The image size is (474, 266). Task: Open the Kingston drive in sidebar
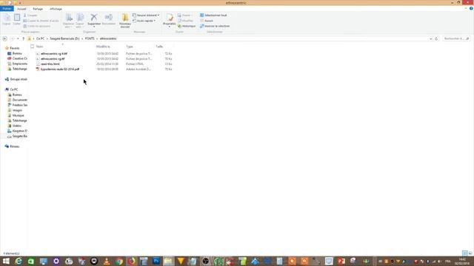(x=20, y=131)
